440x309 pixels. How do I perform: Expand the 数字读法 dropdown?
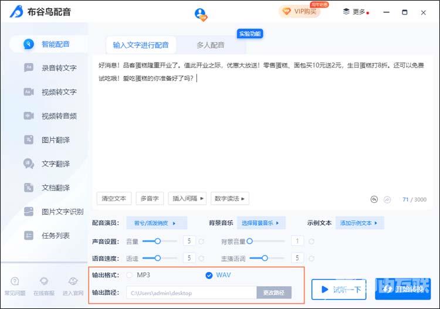click(229, 199)
